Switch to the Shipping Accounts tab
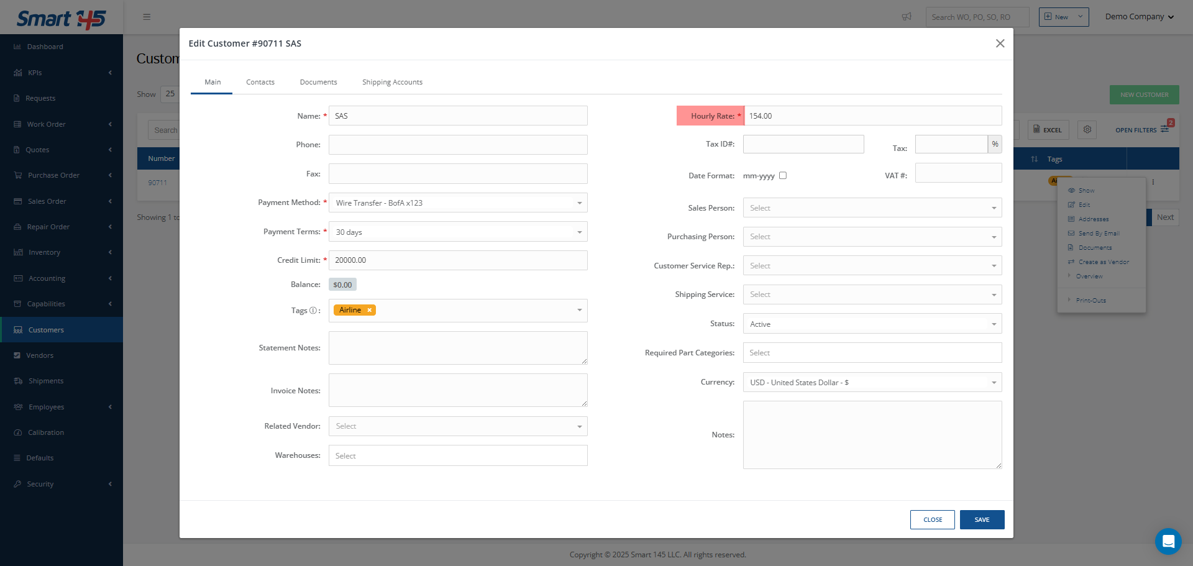This screenshot has width=1193, height=566. pyautogui.click(x=392, y=82)
